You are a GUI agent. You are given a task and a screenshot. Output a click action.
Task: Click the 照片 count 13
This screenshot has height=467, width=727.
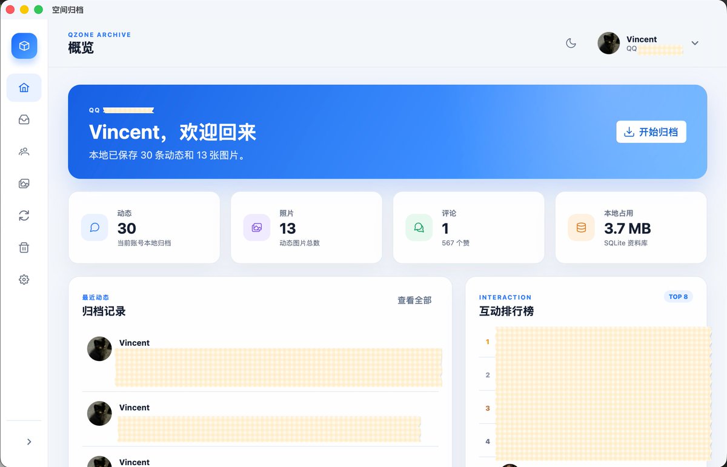coord(288,228)
